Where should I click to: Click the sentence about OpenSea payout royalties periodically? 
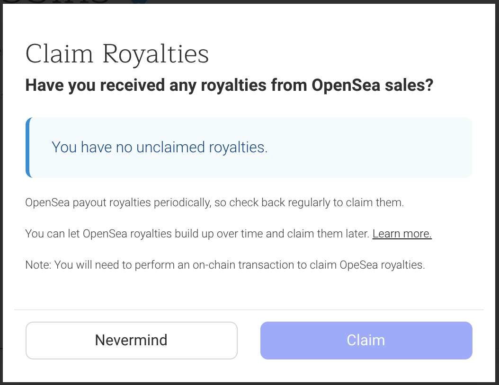[214, 202]
